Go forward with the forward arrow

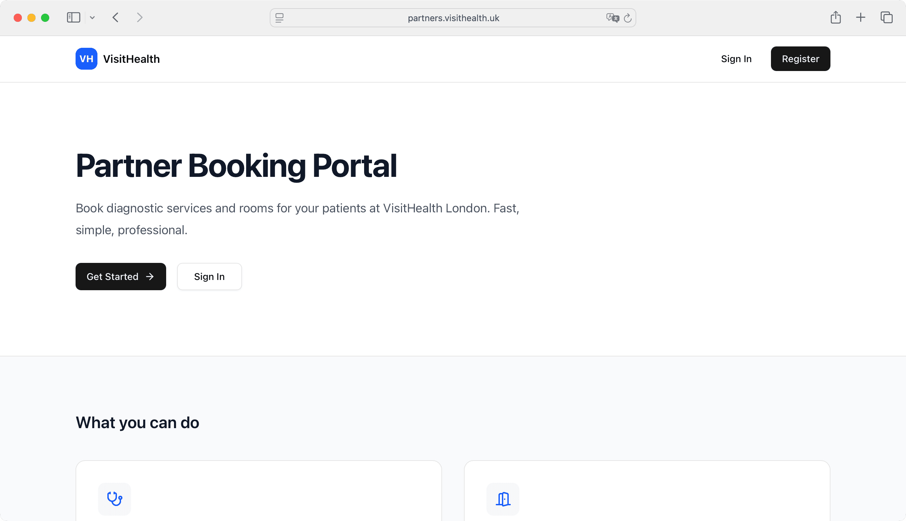point(140,17)
